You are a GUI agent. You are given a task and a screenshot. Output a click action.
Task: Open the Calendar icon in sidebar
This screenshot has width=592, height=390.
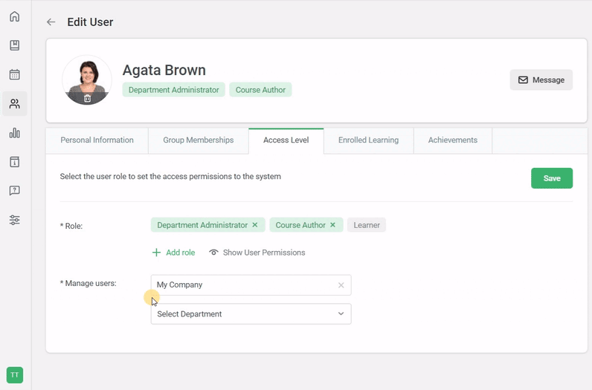[15, 74]
